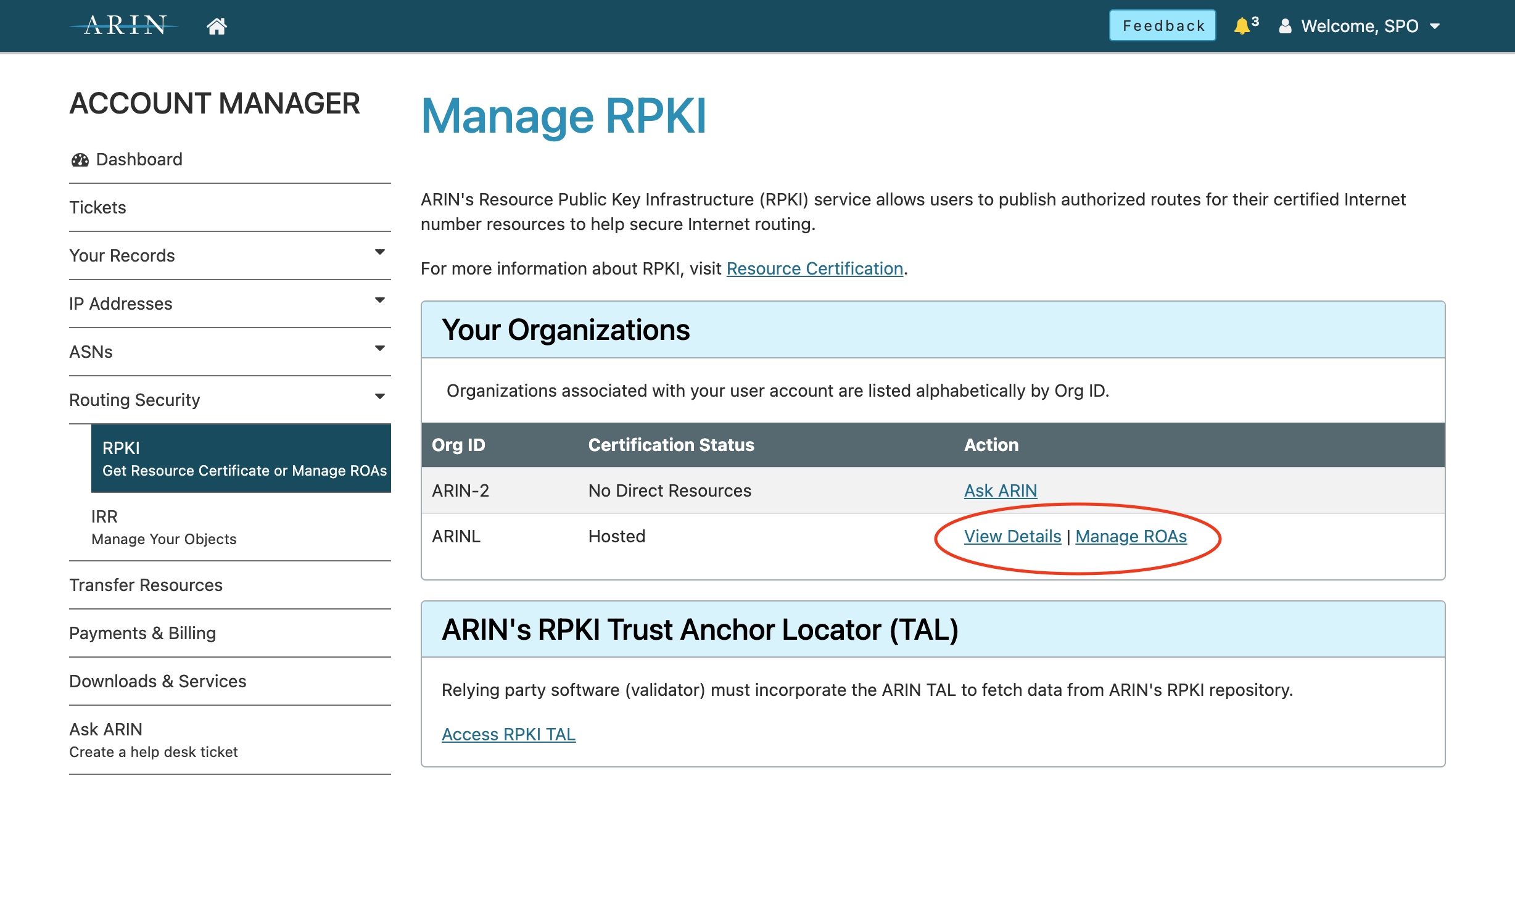Expand IP Addresses menu arrow
The image size is (1515, 918).
tap(380, 300)
